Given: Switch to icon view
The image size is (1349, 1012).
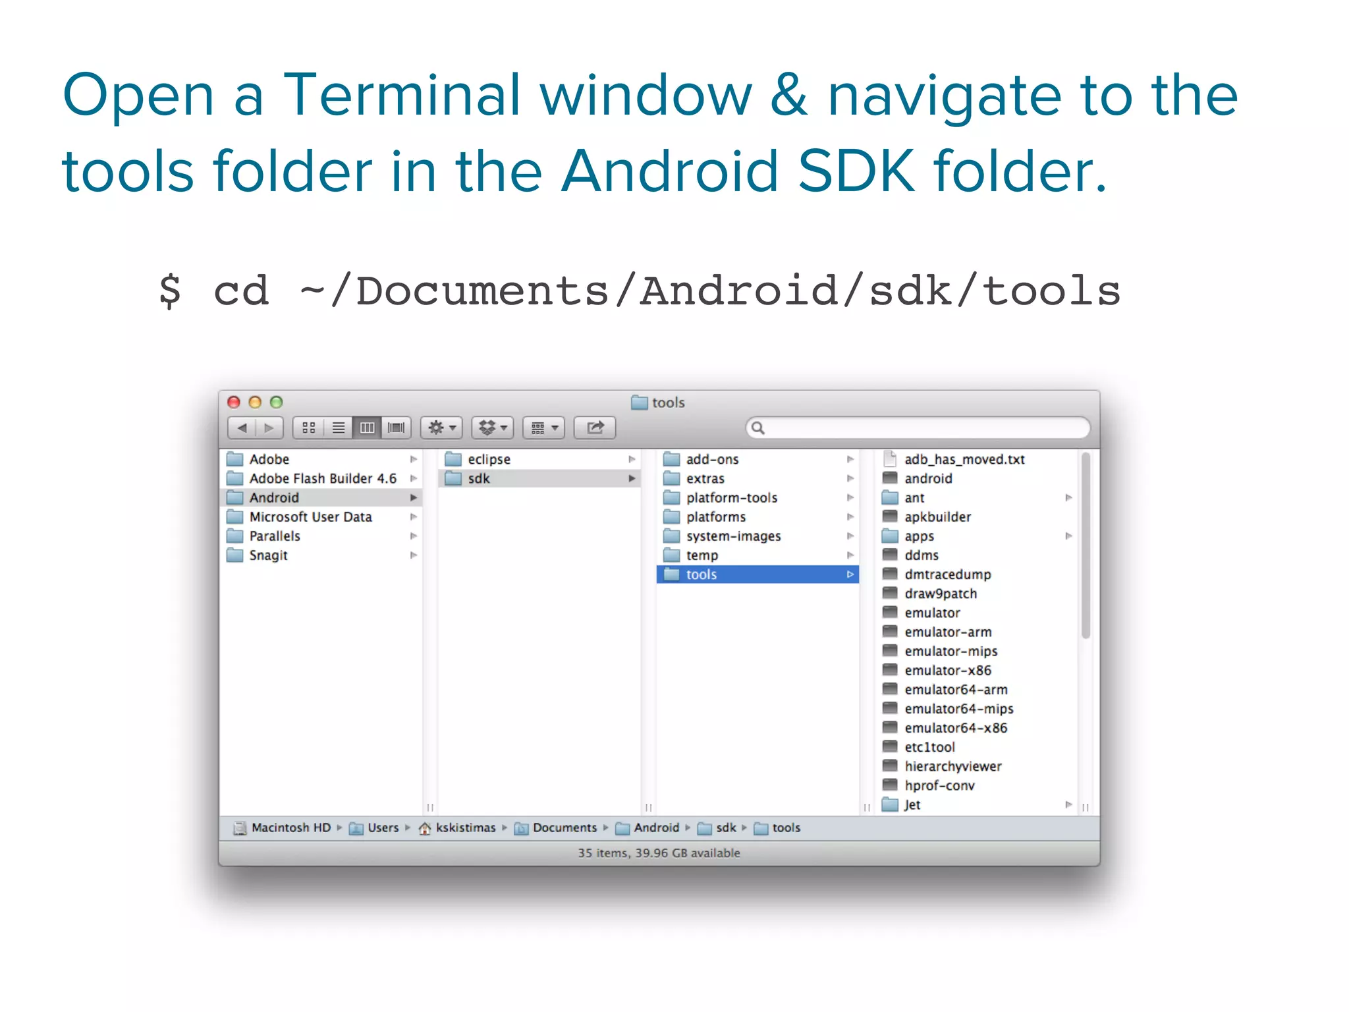Looking at the screenshot, I should tap(308, 428).
